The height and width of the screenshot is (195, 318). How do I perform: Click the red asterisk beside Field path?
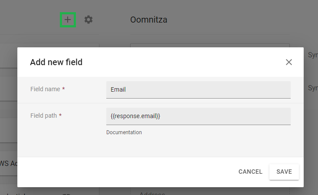60,115
